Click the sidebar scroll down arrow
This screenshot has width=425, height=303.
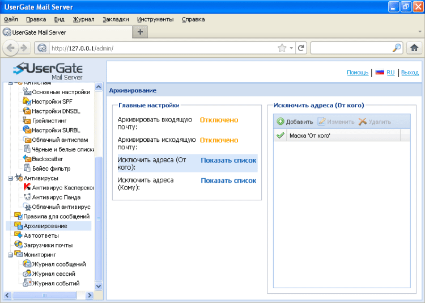click(99, 286)
